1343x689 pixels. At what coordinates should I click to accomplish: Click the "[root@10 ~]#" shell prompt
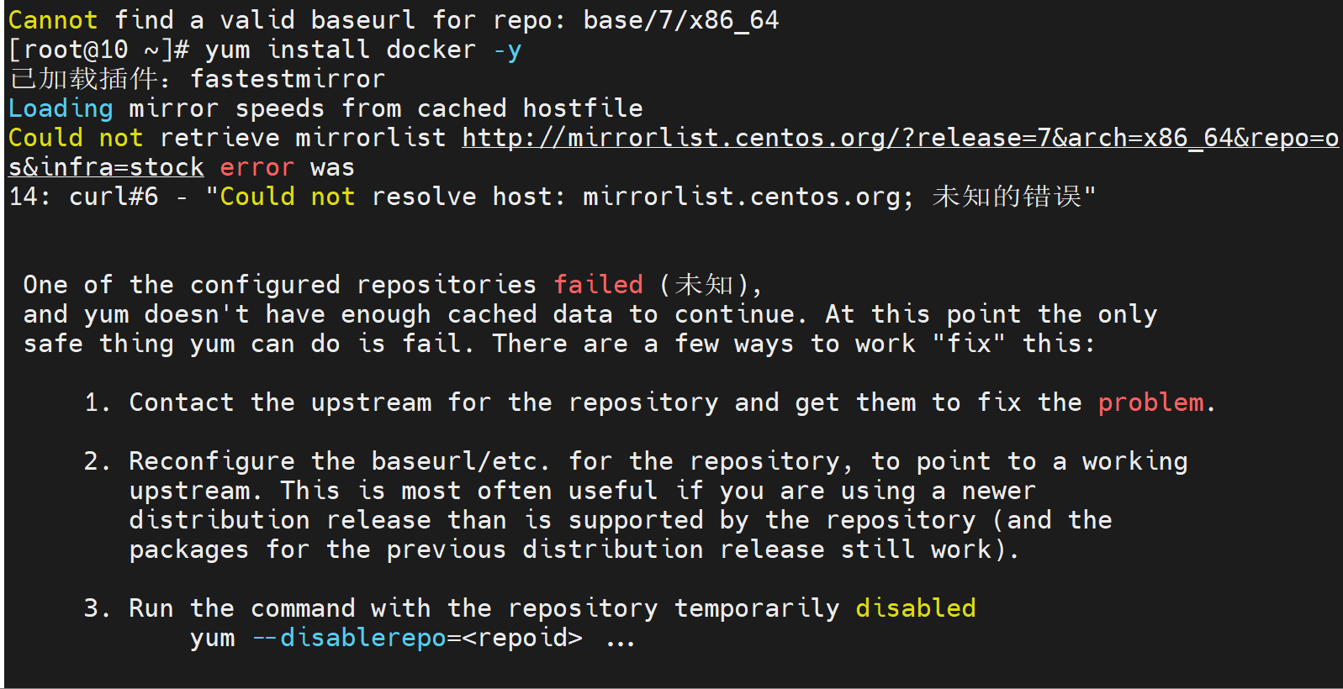98,50
